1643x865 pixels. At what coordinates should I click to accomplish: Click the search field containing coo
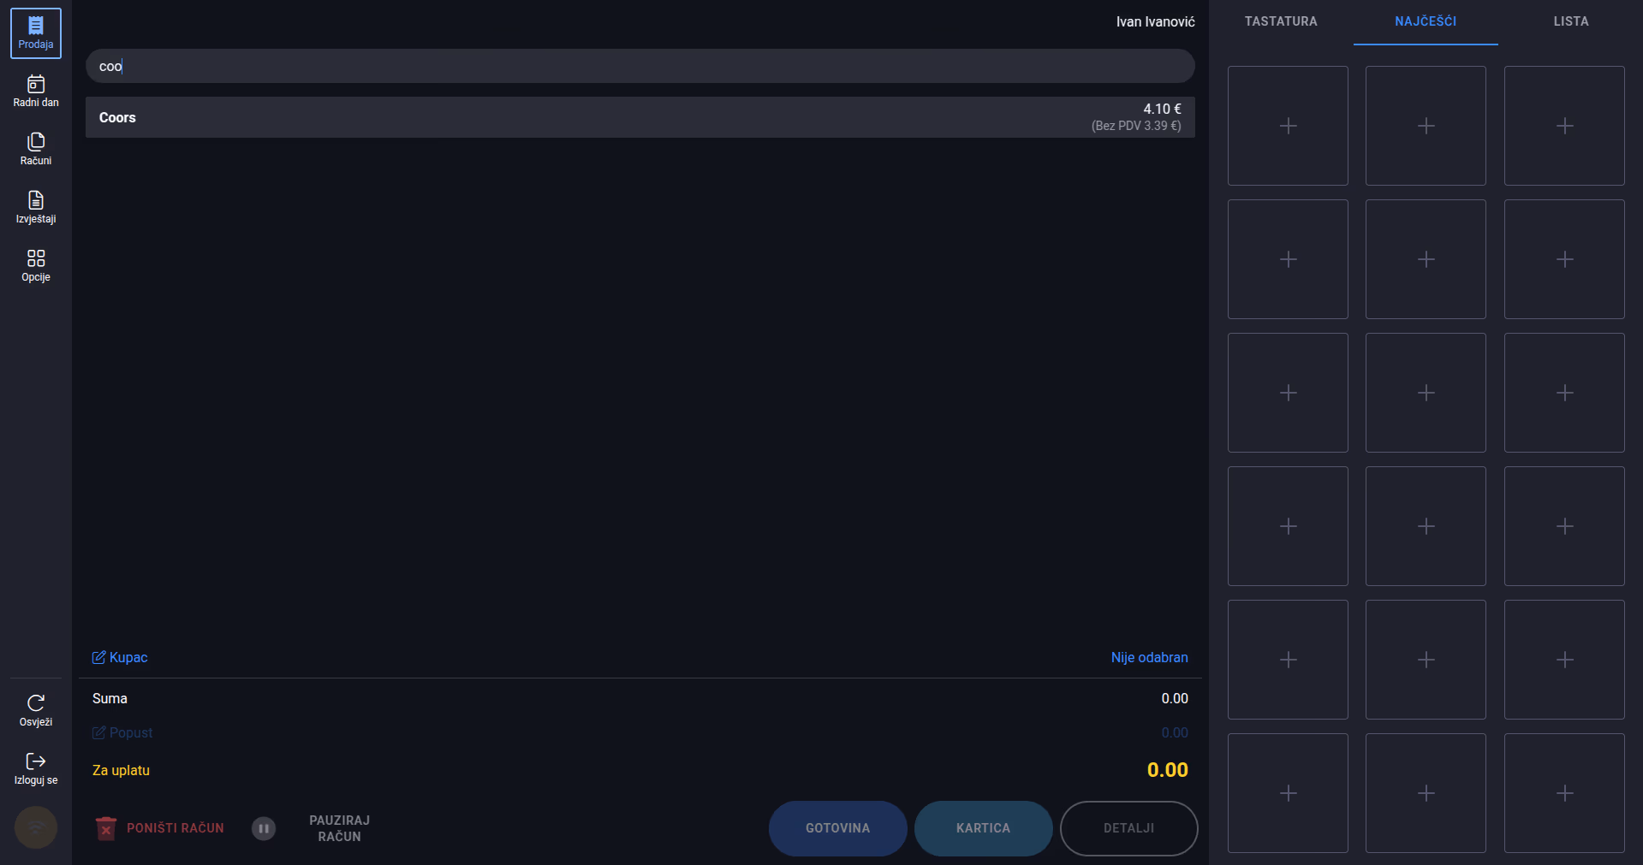pyautogui.click(x=640, y=66)
